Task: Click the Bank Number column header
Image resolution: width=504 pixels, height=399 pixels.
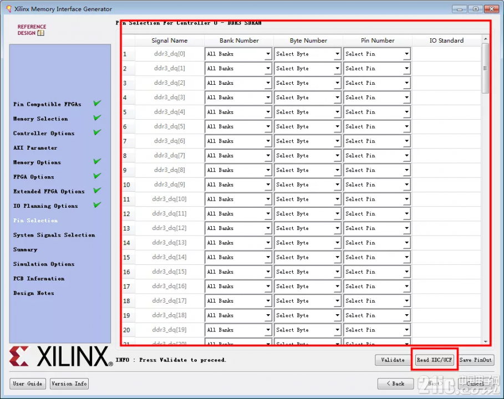Action: (239, 40)
